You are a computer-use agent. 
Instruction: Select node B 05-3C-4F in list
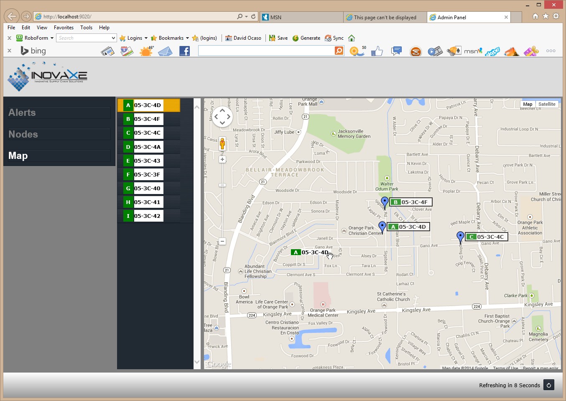149,119
